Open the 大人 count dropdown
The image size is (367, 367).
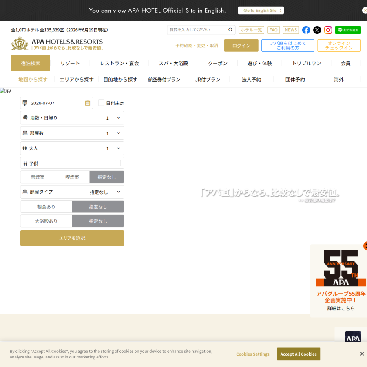coord(72,148)
